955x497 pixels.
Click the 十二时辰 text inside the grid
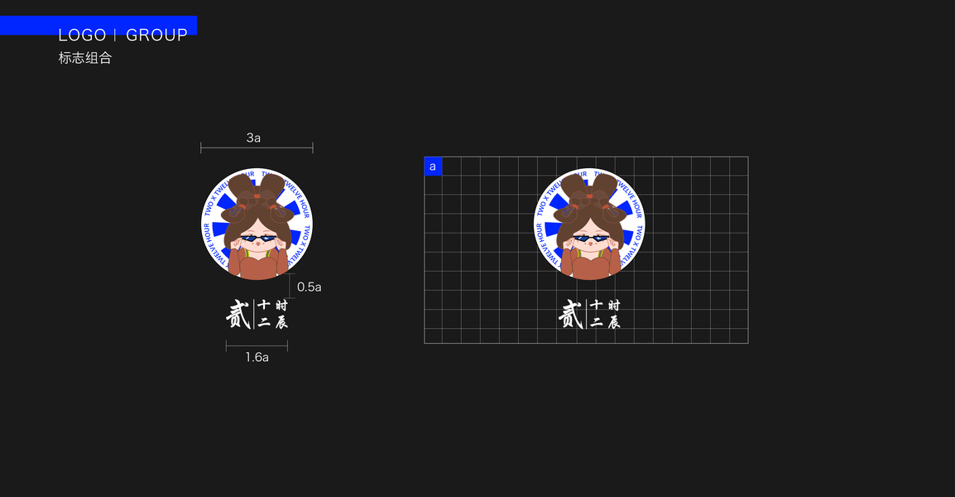click(x=605, y=314)
